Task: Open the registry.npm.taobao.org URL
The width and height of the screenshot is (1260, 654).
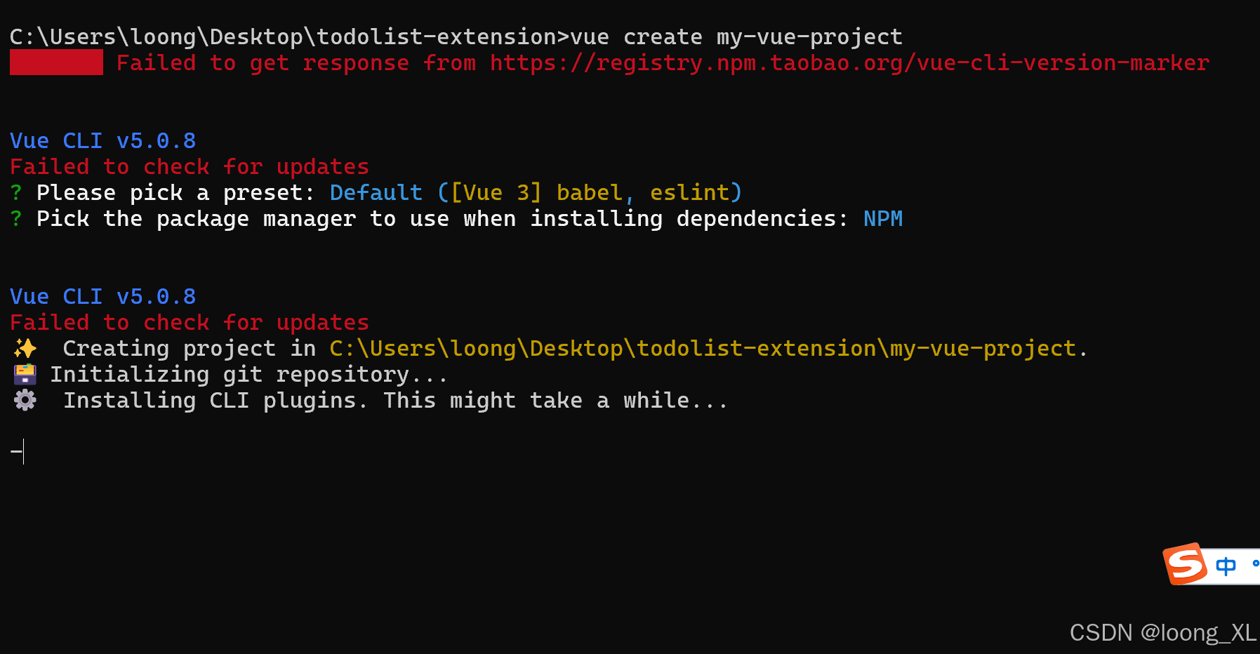Action: 849,62
